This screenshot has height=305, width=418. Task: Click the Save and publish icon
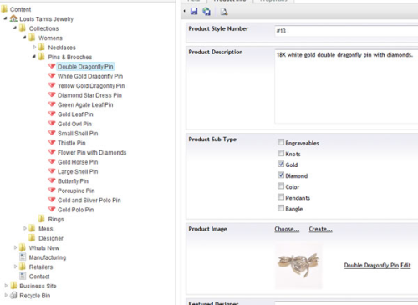[206, 11]
